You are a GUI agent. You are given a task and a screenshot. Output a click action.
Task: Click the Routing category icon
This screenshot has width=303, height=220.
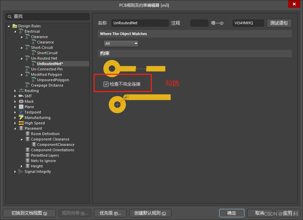click(x=21, y=91)
